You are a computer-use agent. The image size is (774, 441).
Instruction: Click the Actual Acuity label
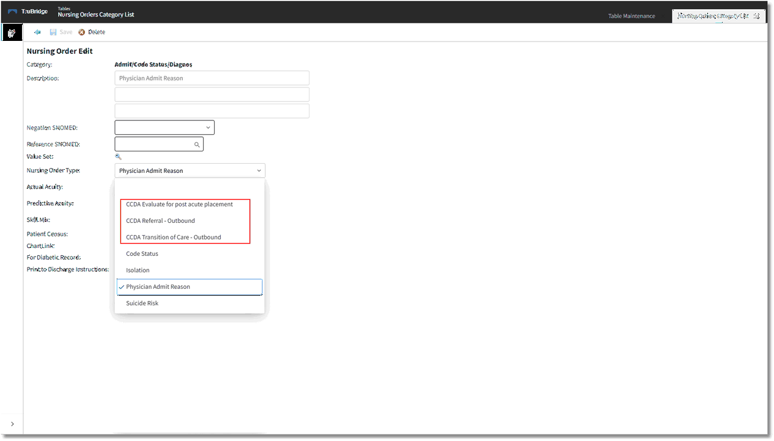[x=45, y=187]
